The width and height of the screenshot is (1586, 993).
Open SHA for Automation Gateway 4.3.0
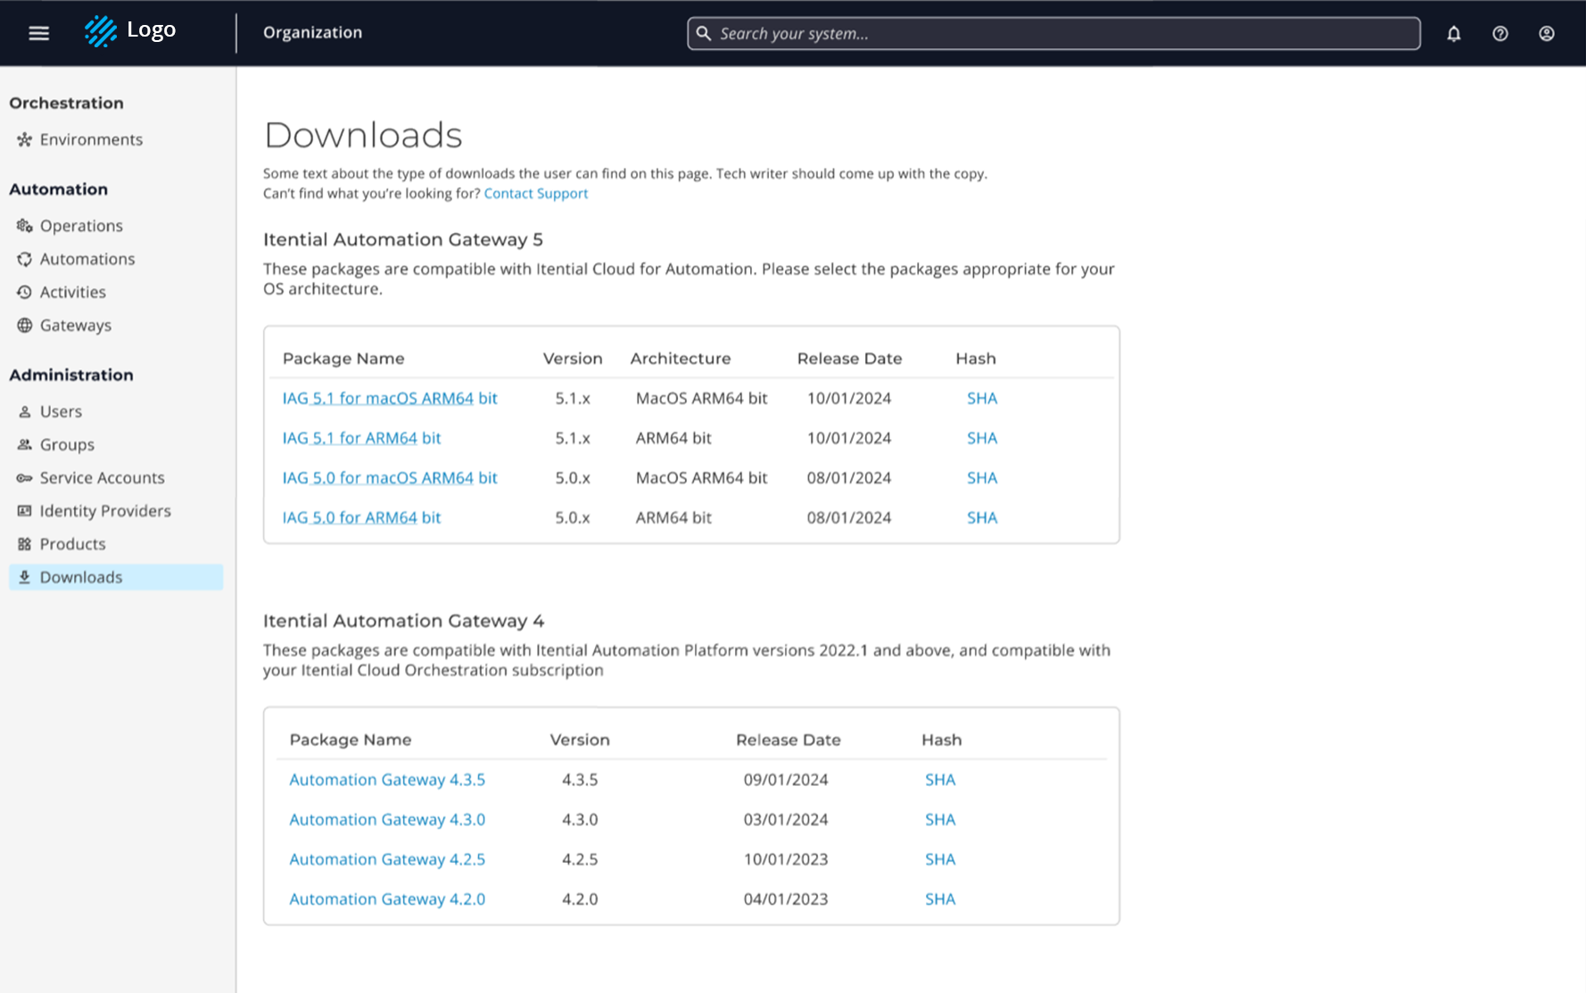940,819
